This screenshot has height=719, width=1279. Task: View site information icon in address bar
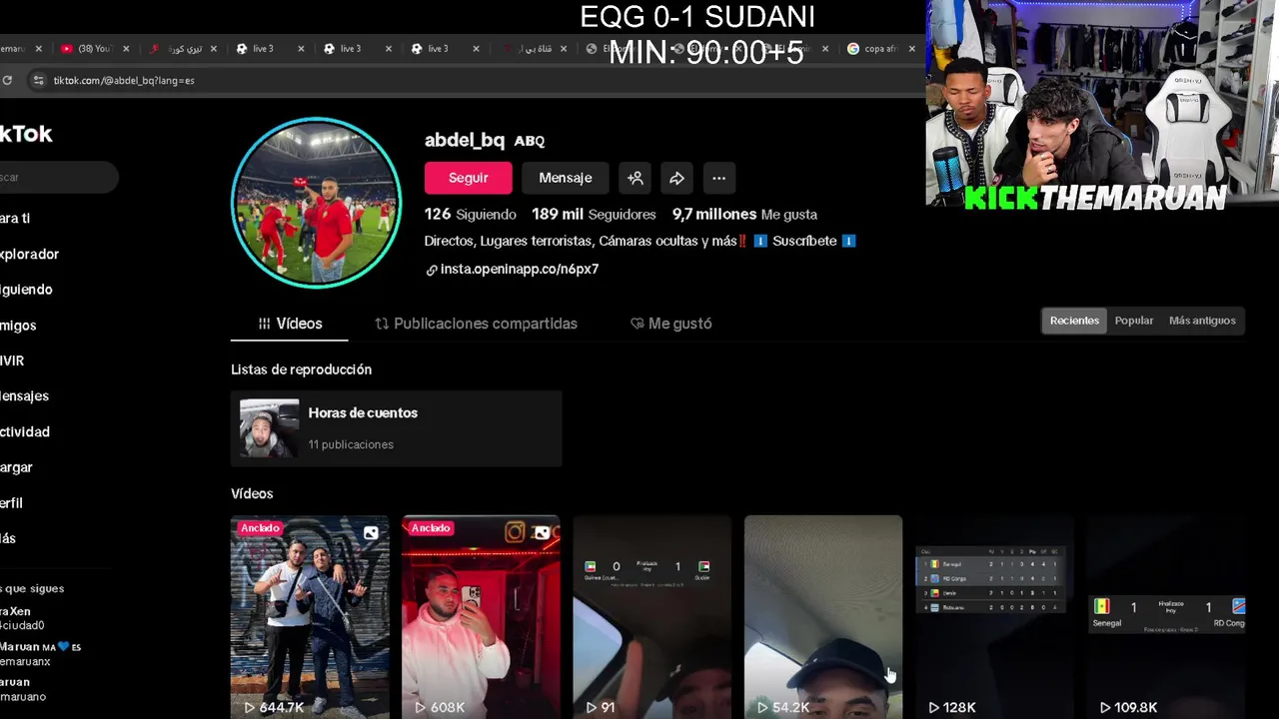tap(38, 80)
